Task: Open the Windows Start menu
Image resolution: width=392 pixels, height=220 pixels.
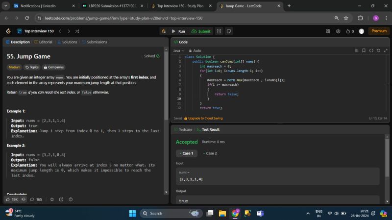Action: click(x=132, y=213)
